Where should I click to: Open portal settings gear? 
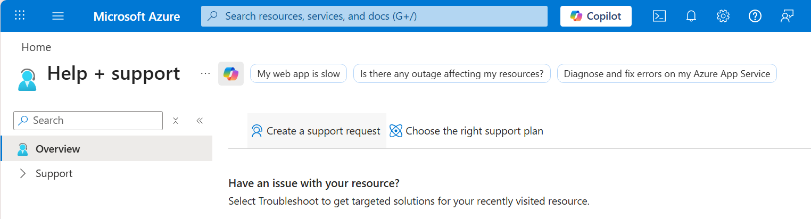point(723,16)
